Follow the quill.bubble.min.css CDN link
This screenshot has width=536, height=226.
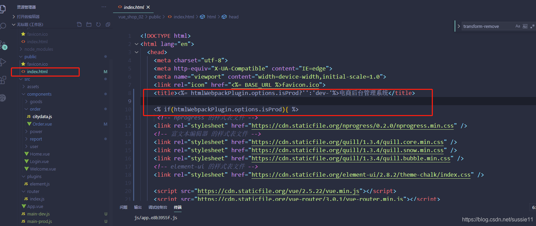coord(351,158)
